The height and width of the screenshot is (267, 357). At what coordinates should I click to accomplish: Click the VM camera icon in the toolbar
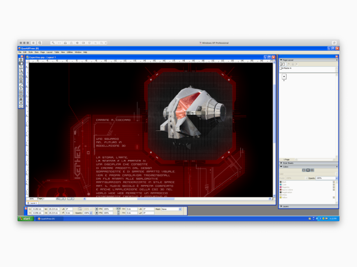pos(83,43)
